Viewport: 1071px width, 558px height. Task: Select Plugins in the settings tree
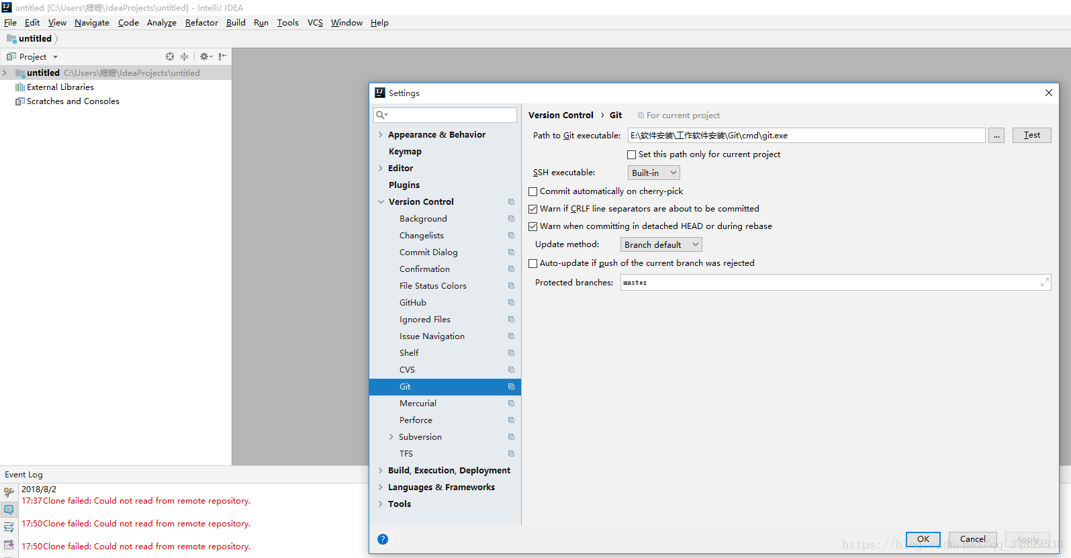tap(404, 185)
